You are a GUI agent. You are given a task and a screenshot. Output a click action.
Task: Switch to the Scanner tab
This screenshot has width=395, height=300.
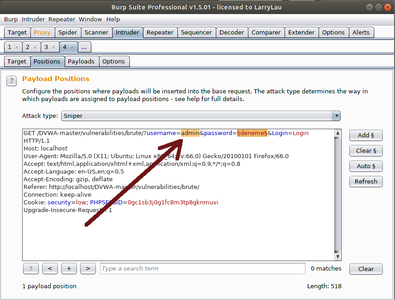coord(96,33)
